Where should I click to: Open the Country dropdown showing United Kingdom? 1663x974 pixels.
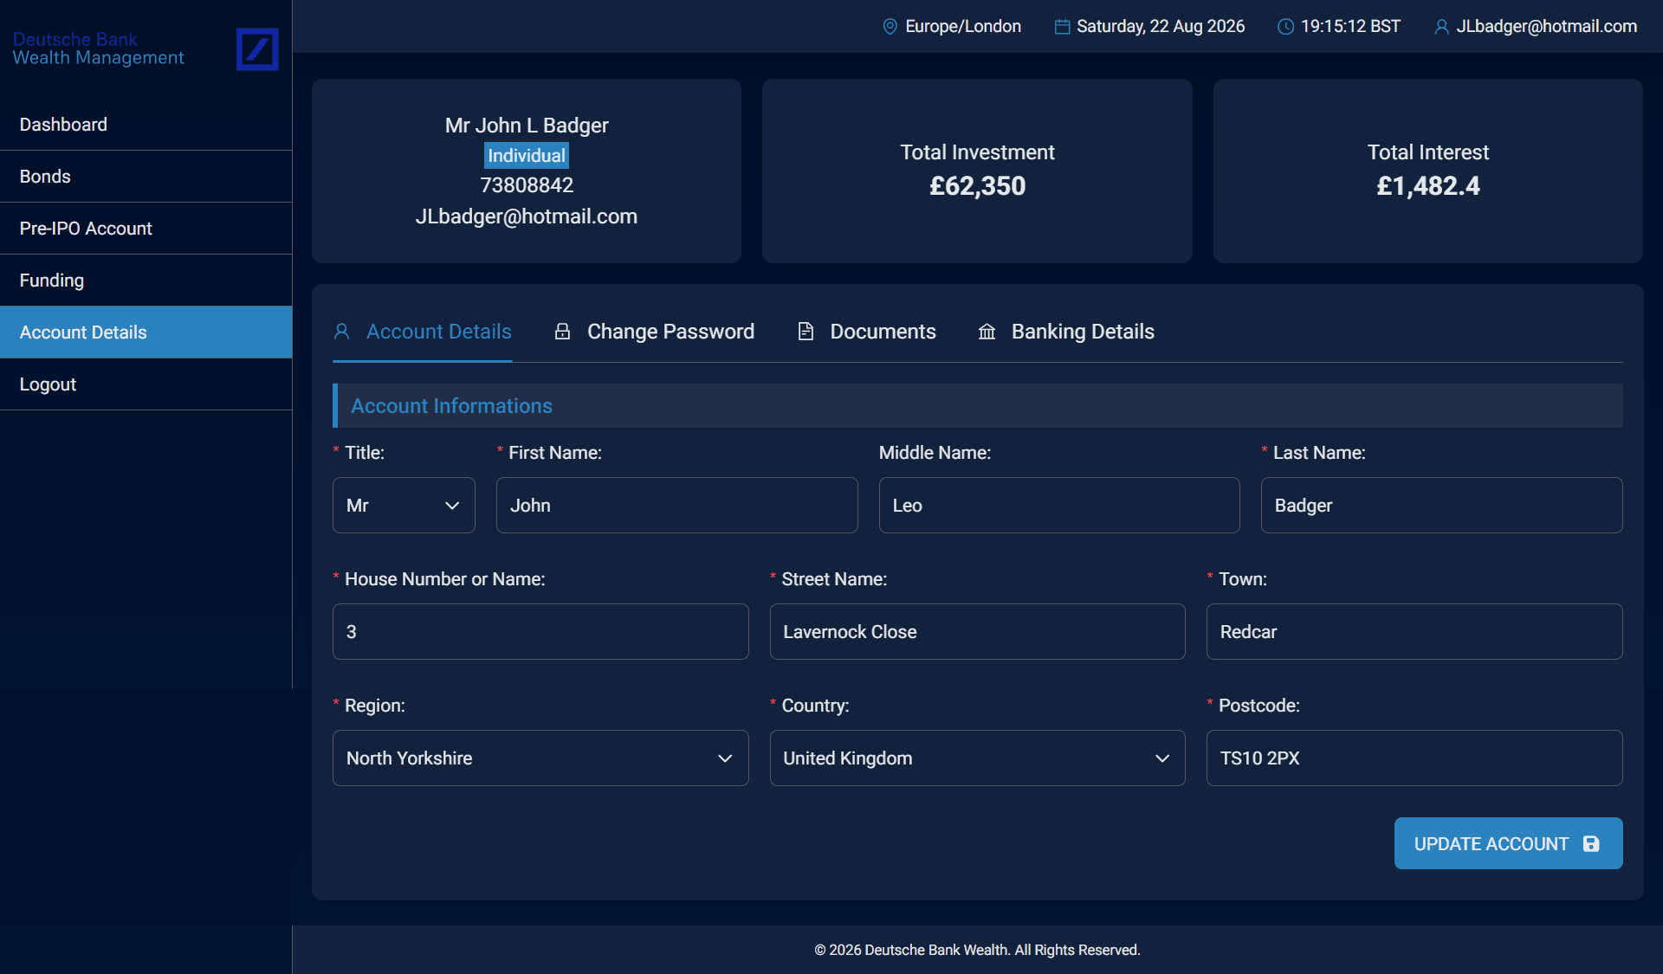[x=977, y=758]
